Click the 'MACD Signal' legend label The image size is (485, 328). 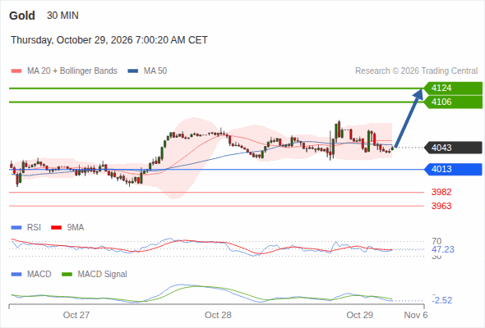(103, 275)
